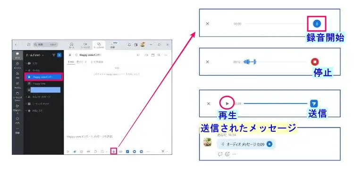
Task: Open text formatting in the compose toolbar
Action: tap(68, 152)
